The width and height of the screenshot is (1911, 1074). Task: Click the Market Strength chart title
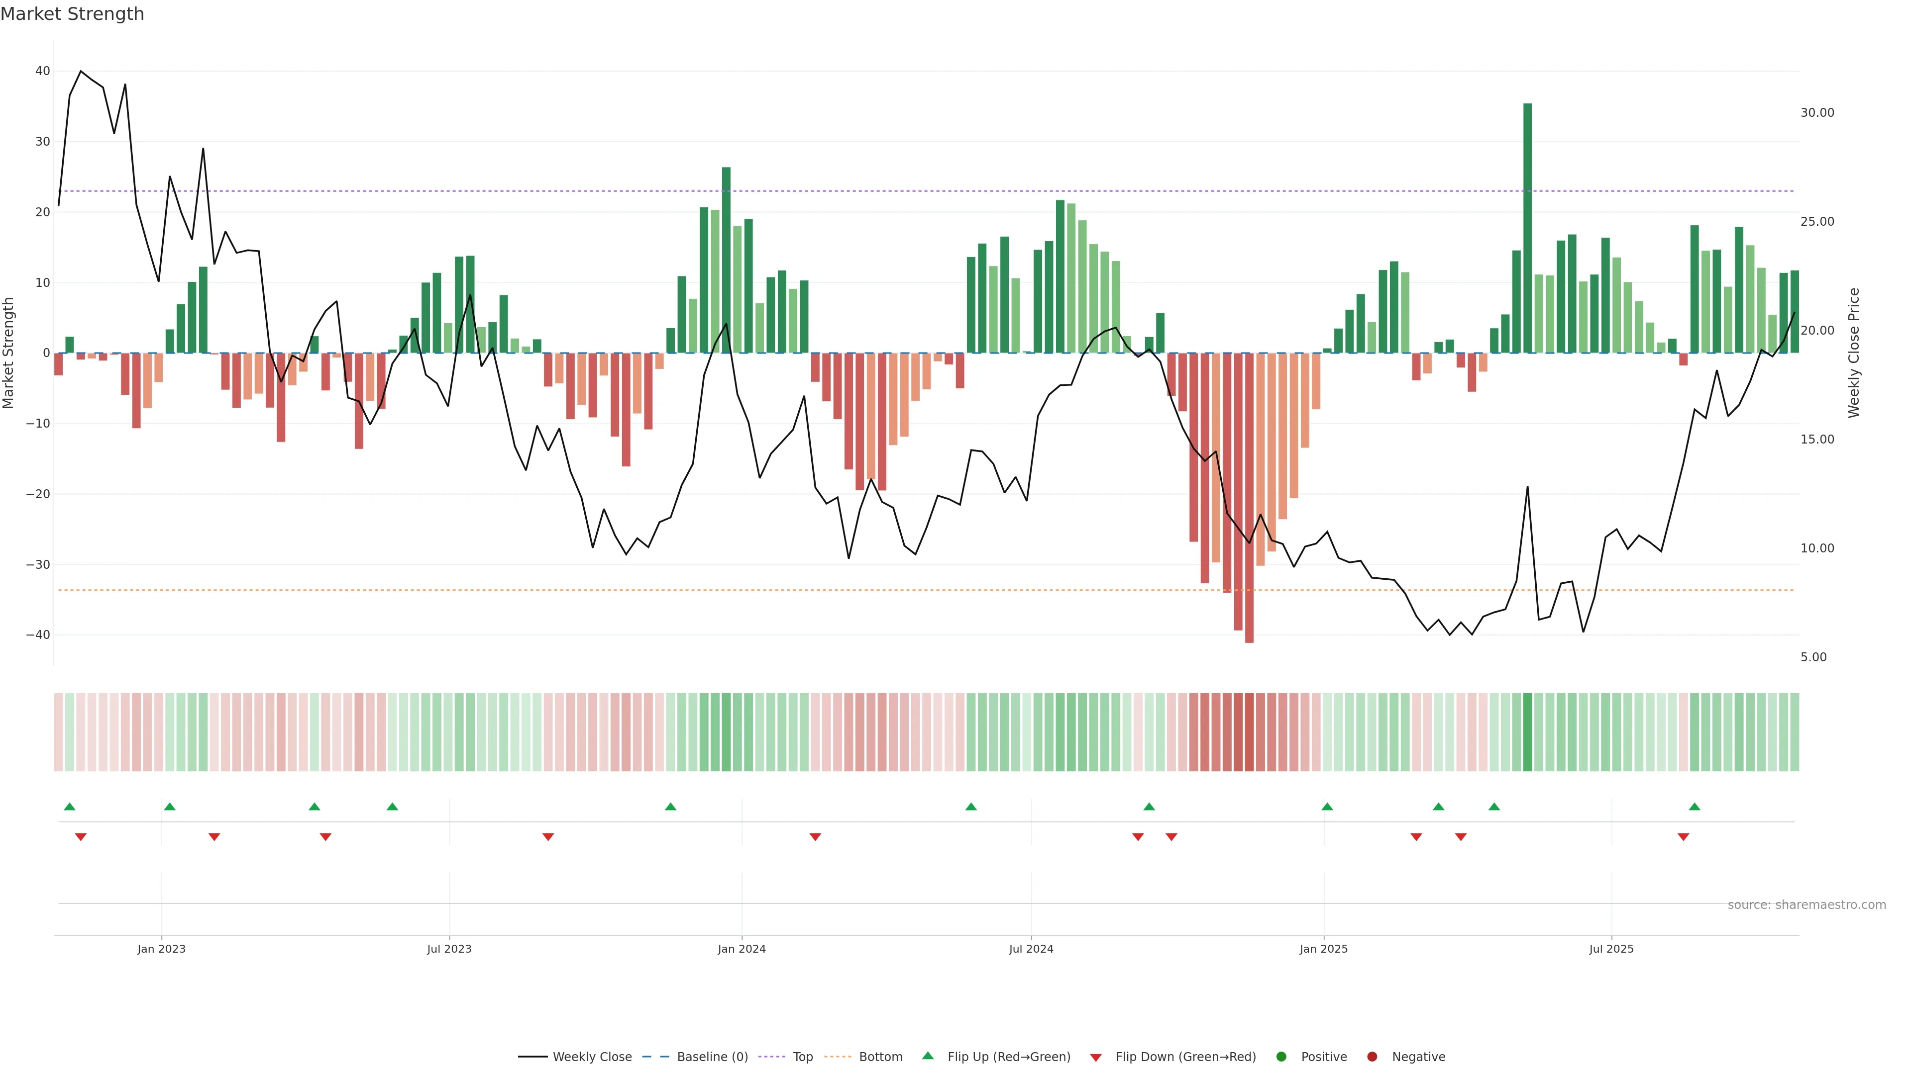pos(72,14)
